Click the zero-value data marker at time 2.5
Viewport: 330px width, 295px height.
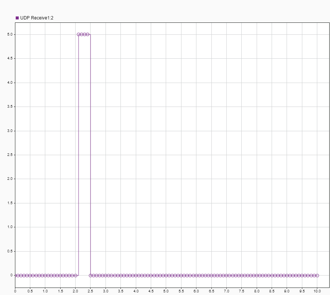[x=91, y=276]
